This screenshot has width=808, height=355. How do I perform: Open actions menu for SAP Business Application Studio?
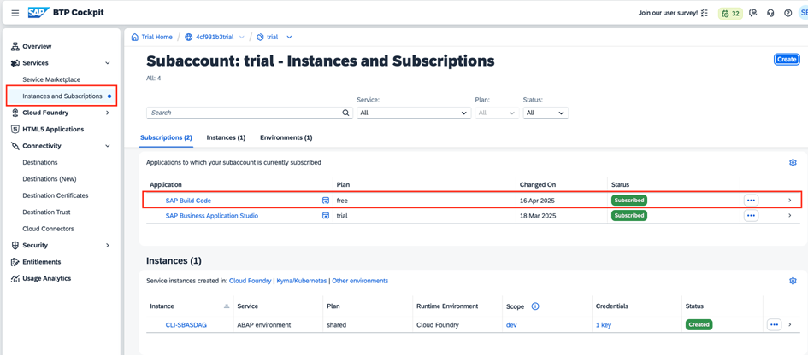pos(751,216)
